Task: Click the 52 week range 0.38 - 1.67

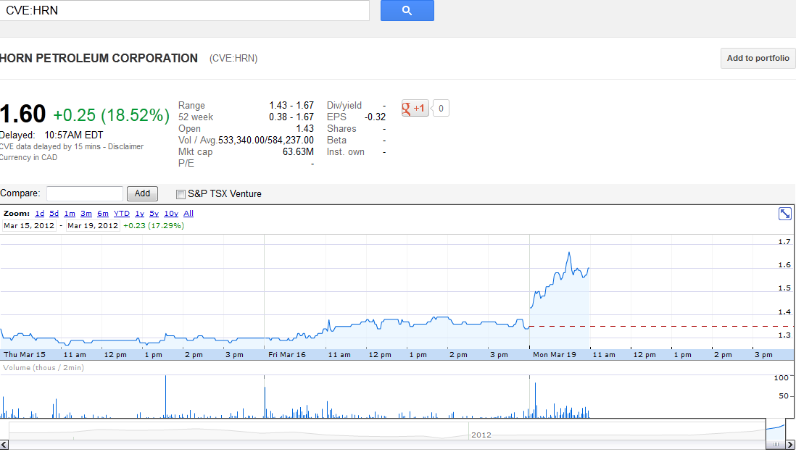Action: point(291,117)
